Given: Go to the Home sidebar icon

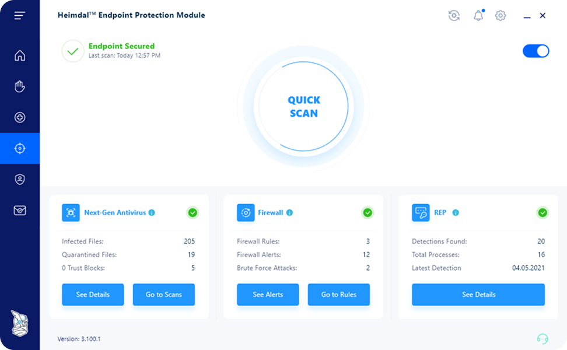Looking at the screenshot, I should 20,55.
